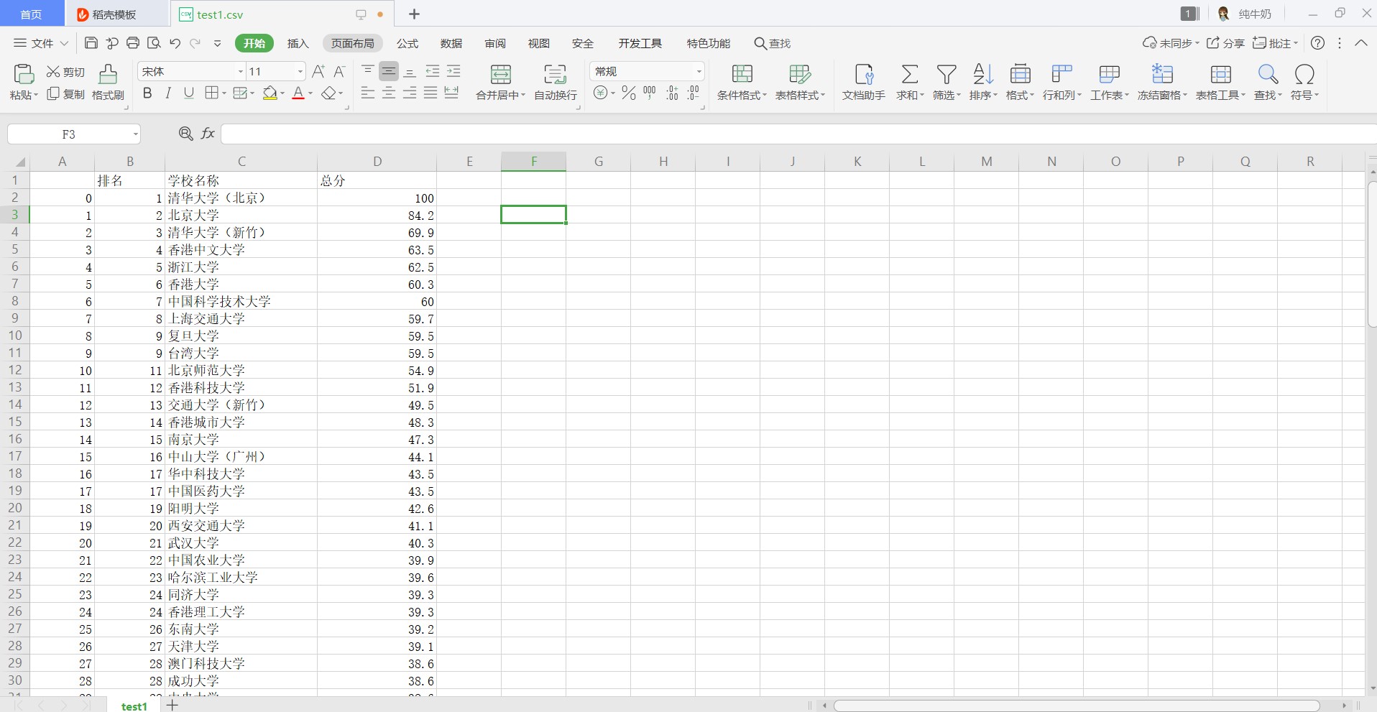Image resolution: width=1377 pixels, height=712 pixels.
Task: Click zoom magnifier icon beside formula bar
Action: [x=185, y=134]
